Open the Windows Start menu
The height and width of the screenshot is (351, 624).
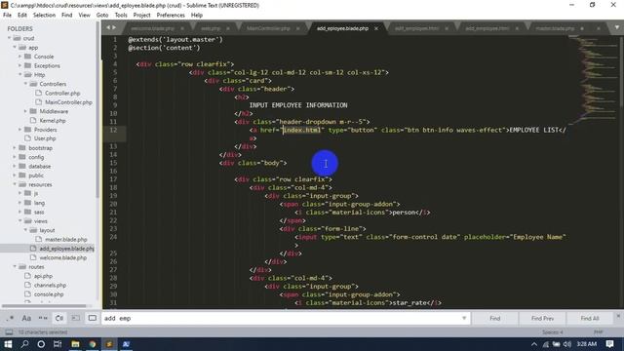(x=8, y=344)
